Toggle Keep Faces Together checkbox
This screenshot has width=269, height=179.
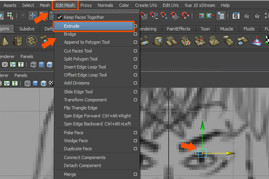[x=60, y=17]
